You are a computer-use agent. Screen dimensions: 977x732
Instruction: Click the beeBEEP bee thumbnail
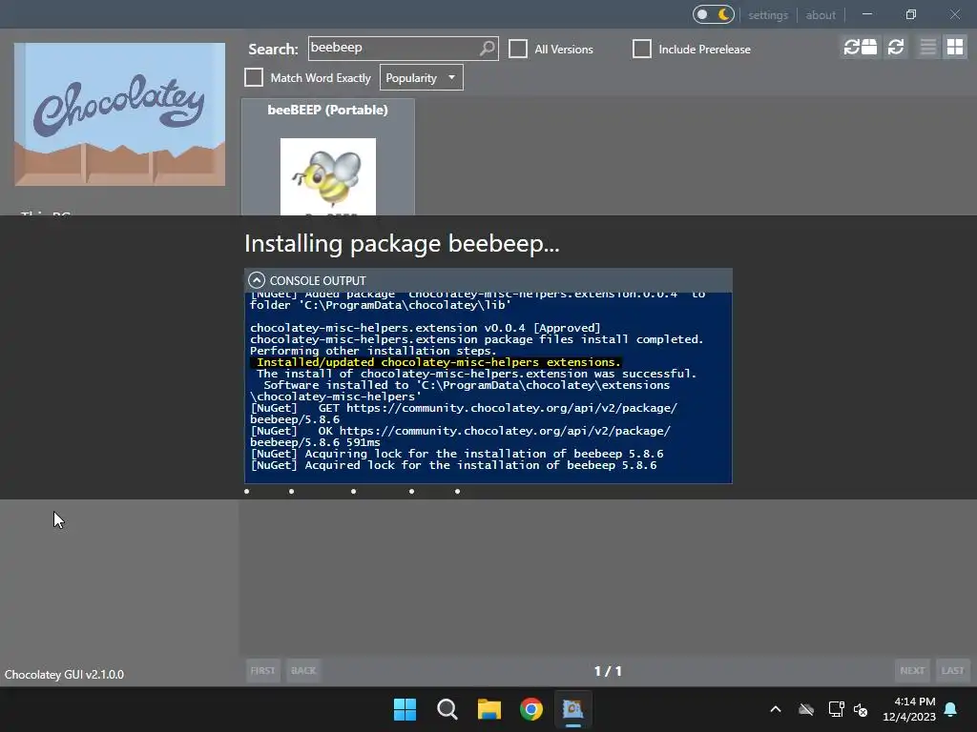[328, 176]
